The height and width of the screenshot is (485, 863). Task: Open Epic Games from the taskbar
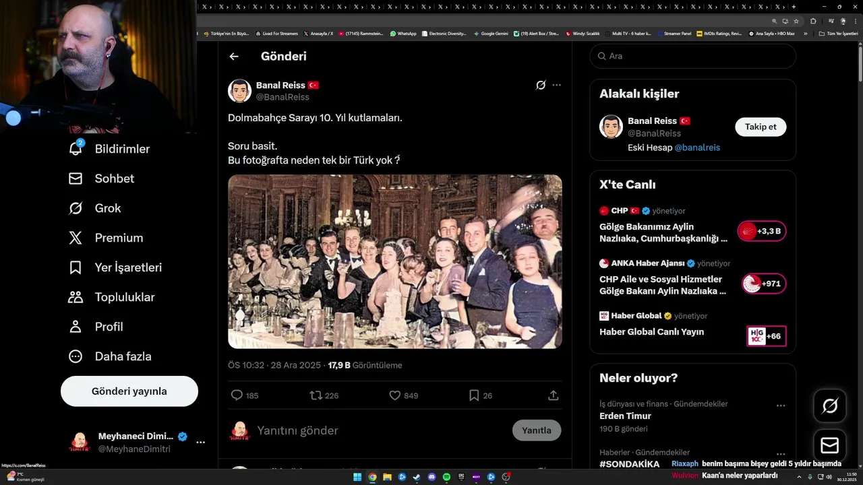(x=462, y=477)
